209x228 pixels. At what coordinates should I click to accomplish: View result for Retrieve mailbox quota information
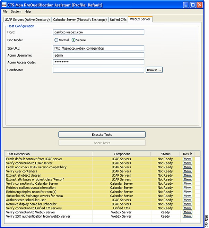pyautogui.click(x=188, y=187)
